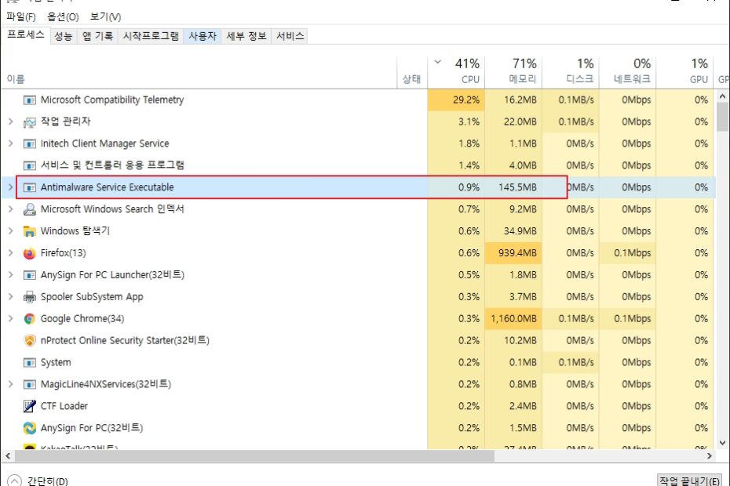Screen dimensions: 730x486
Task: Click the vertical scrollbar down arrow
Action: pos(722,443)
